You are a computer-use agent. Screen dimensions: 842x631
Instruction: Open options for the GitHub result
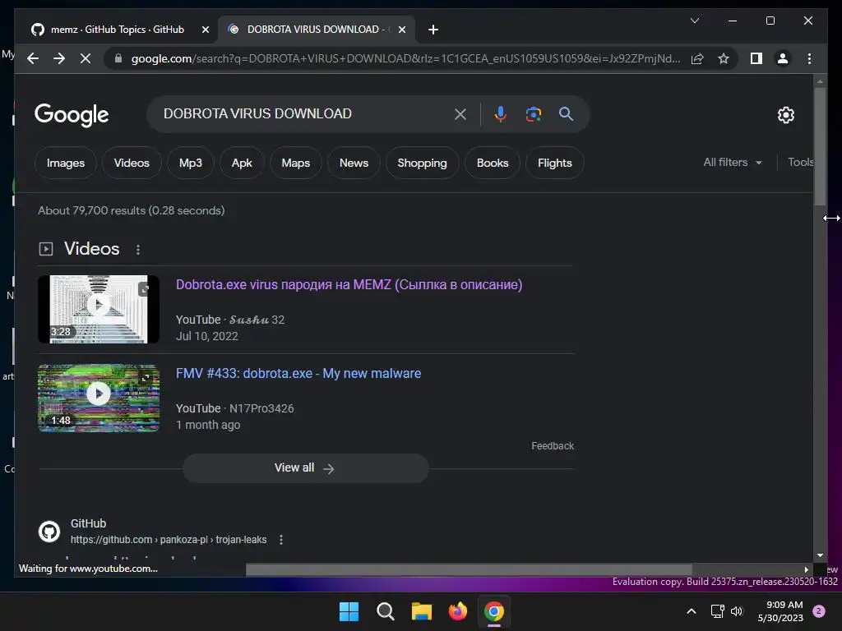[x=281, y=540]
